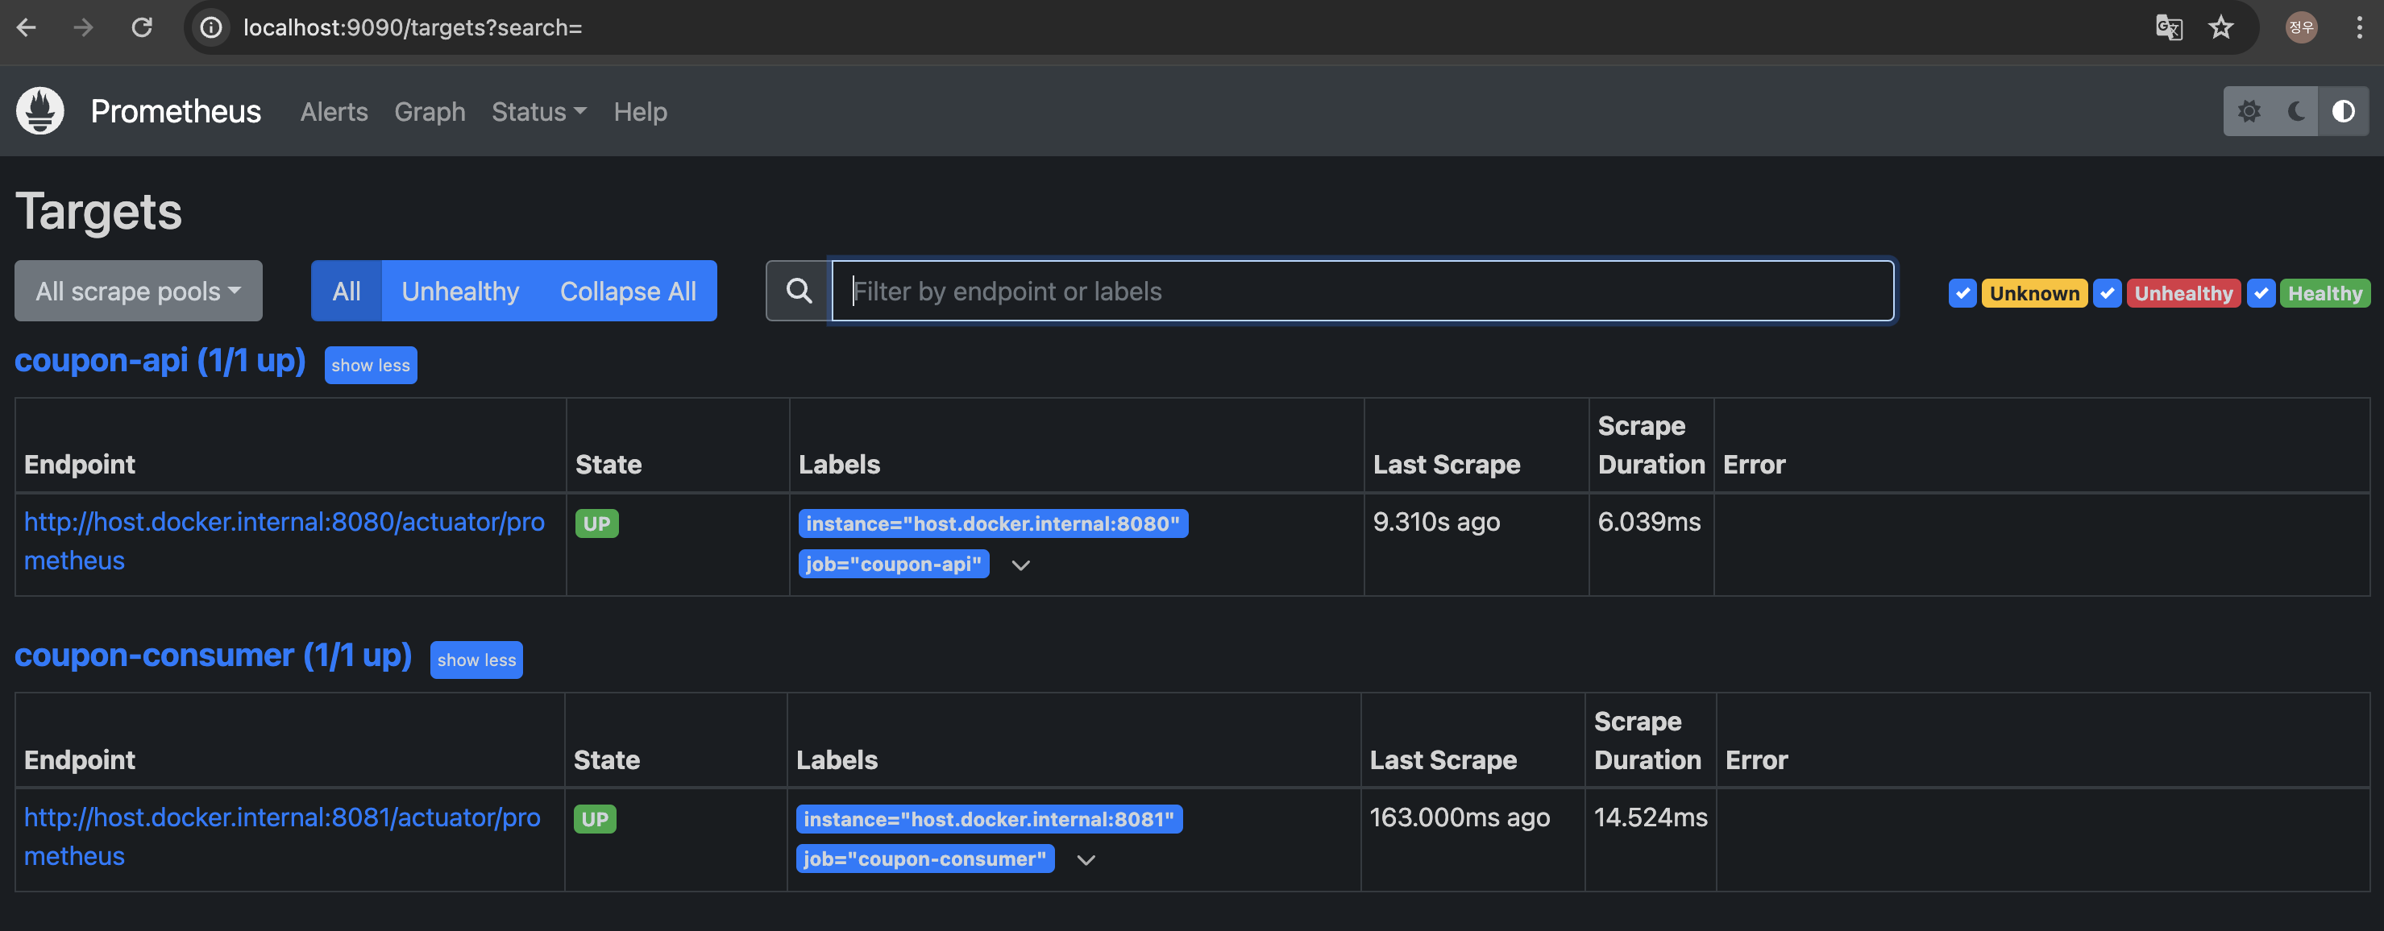2384x931 pixels.
Task: Open the All scrape pools dropdown
Action: click(138, 292)
